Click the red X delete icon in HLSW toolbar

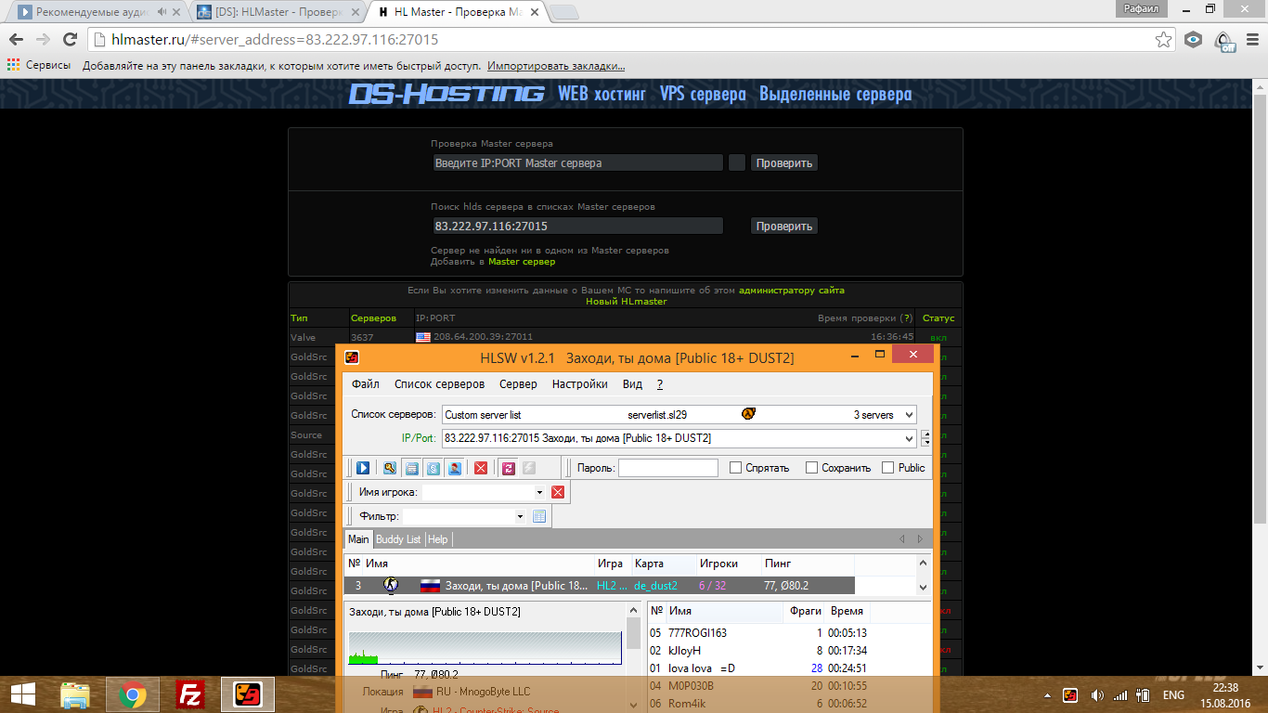[481, 468]
